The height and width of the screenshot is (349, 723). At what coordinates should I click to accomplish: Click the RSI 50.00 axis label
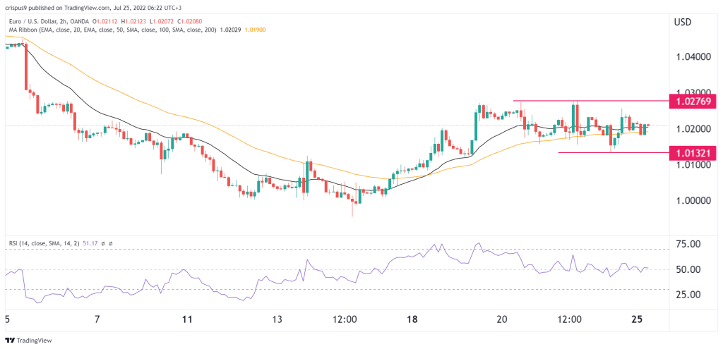click(x=688, y=269)
